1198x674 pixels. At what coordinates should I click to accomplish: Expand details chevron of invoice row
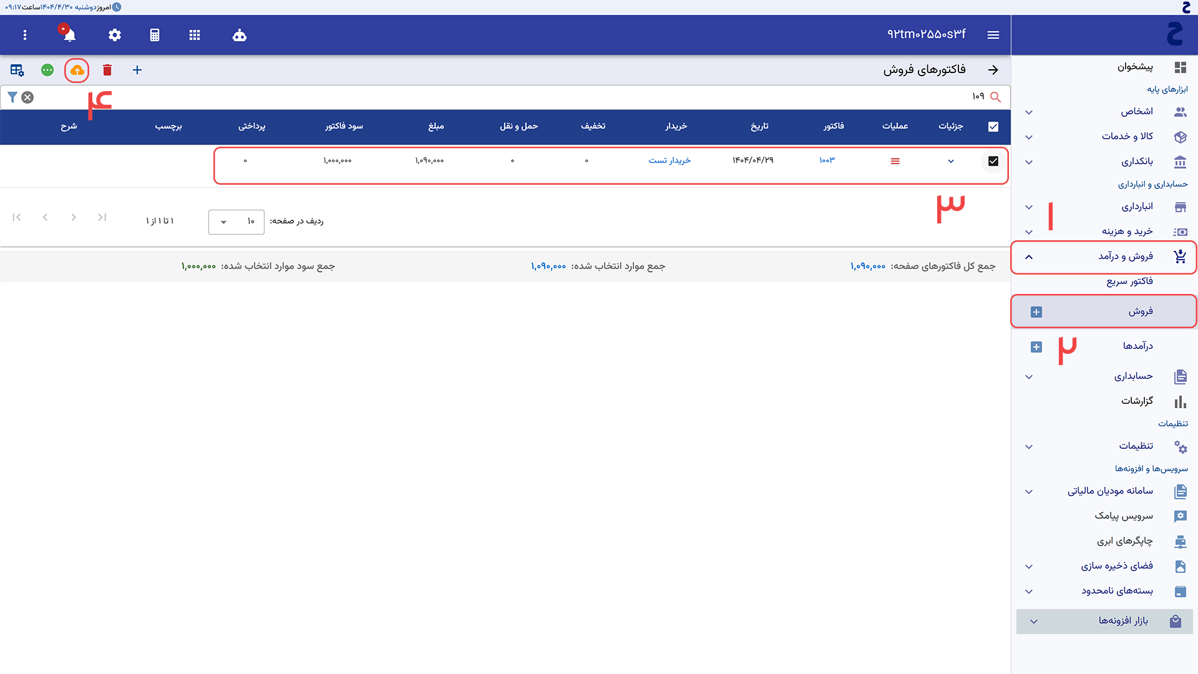click(951, 161)
